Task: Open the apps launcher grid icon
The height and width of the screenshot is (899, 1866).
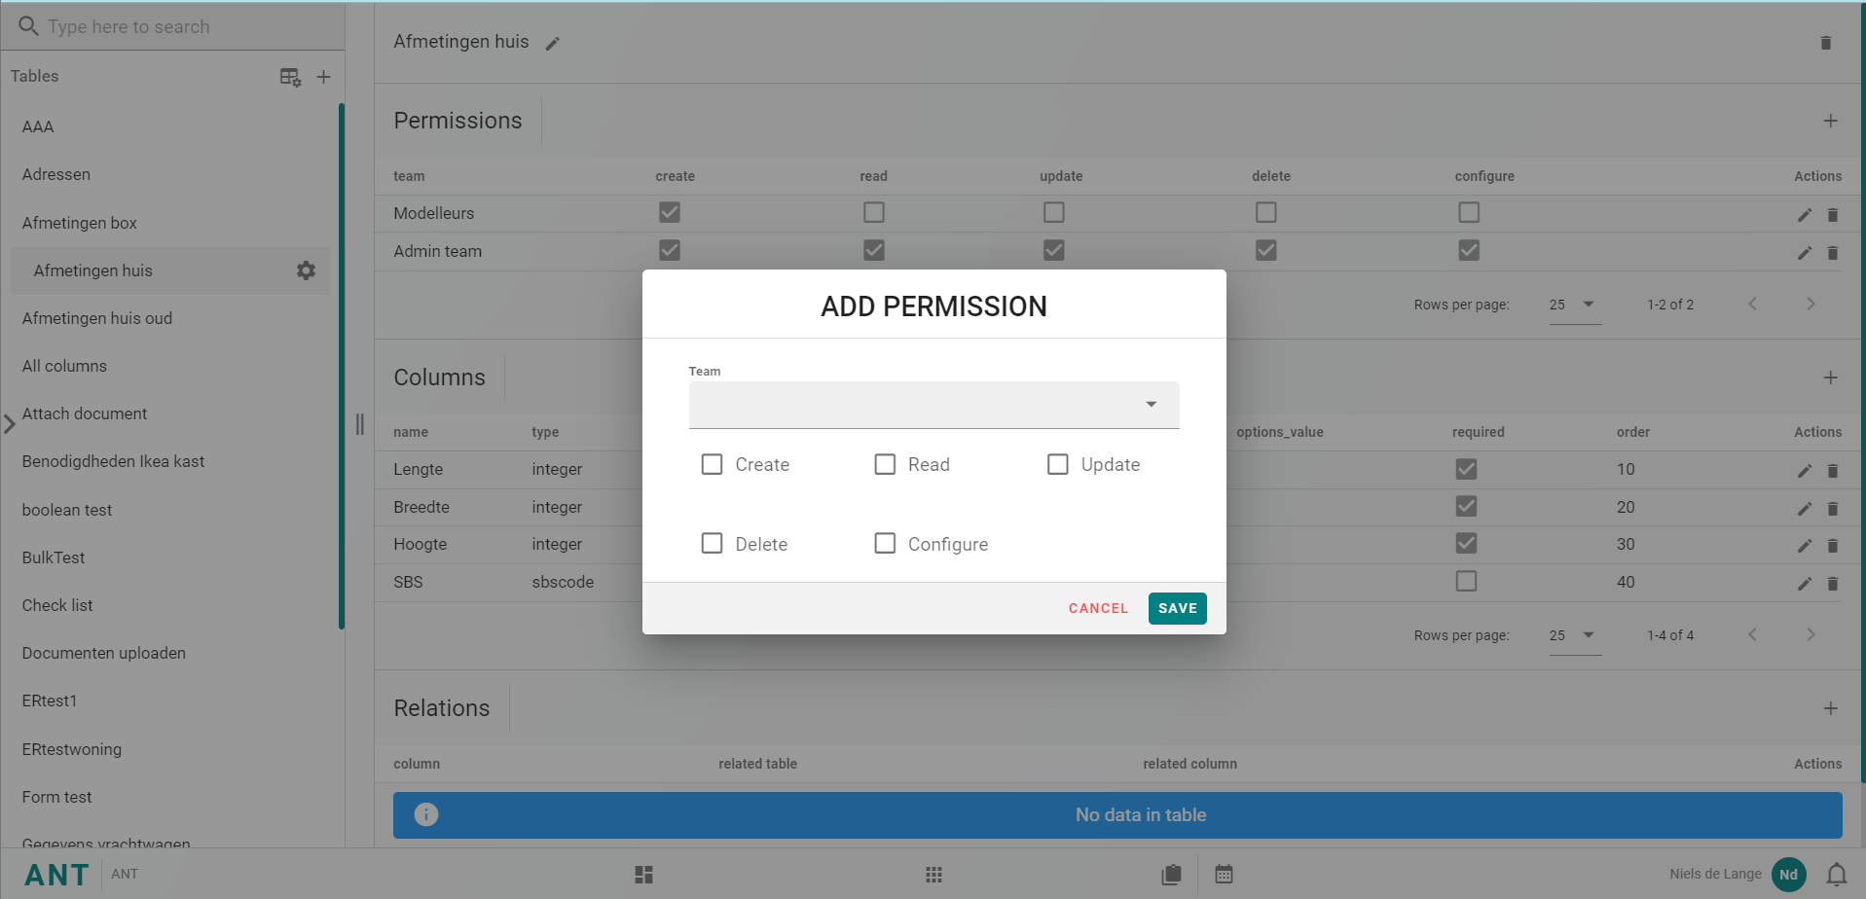Action: pyautogui.click(x=933, y=875)
